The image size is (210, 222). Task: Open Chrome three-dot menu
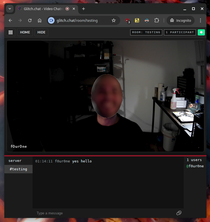201,20
